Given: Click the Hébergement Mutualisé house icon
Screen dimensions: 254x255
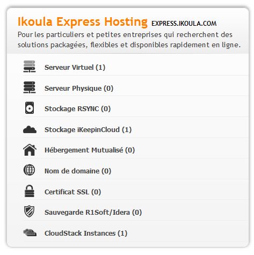Looking at the screenshot, I should coord(30,150).
